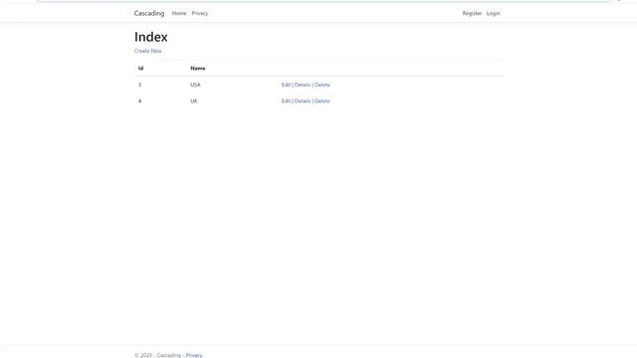Click the Create New link

point(148,51)
